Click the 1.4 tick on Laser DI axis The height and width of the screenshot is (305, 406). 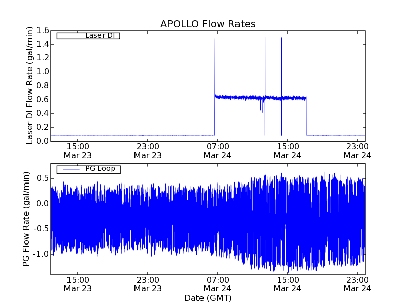[x=43, y=44]
